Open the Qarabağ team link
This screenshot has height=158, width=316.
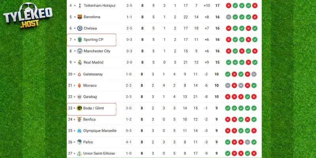[x=92, y=97]
